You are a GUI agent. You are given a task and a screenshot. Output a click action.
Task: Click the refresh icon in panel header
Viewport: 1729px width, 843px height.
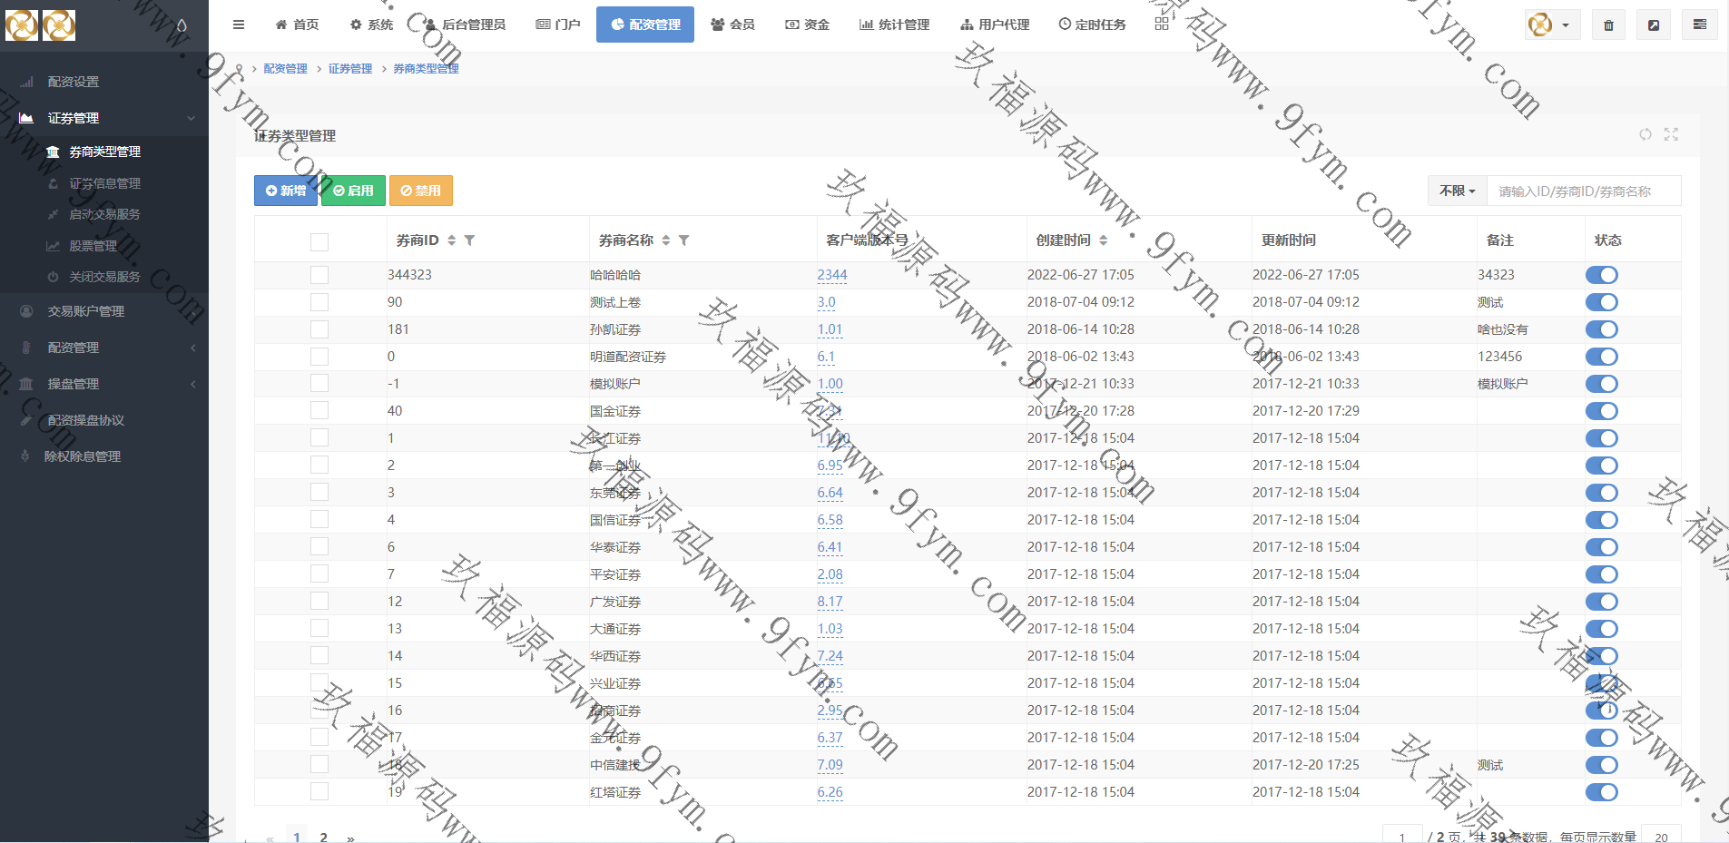coord(1645,134)
